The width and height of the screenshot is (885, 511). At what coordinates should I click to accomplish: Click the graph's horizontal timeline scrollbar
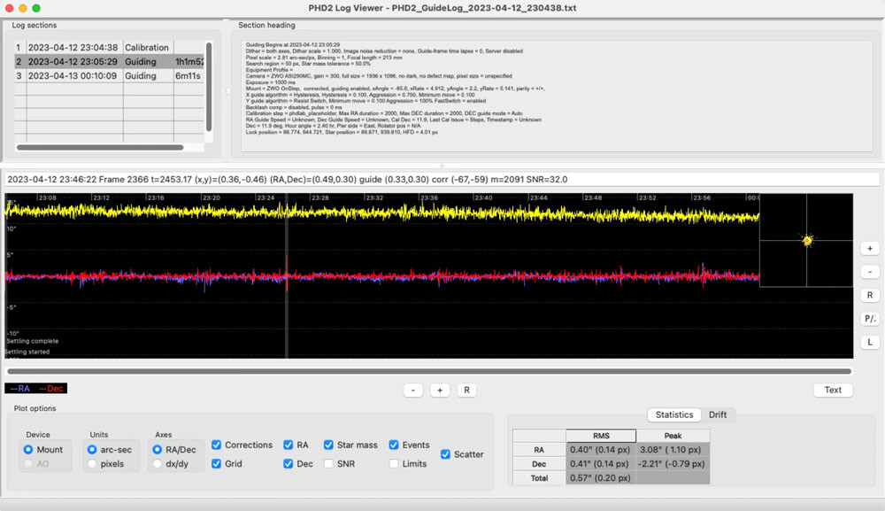[429, 372]
